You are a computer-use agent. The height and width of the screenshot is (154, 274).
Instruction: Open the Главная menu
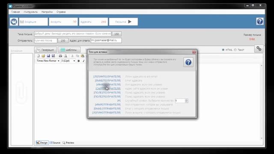click(x=15, y=12)
